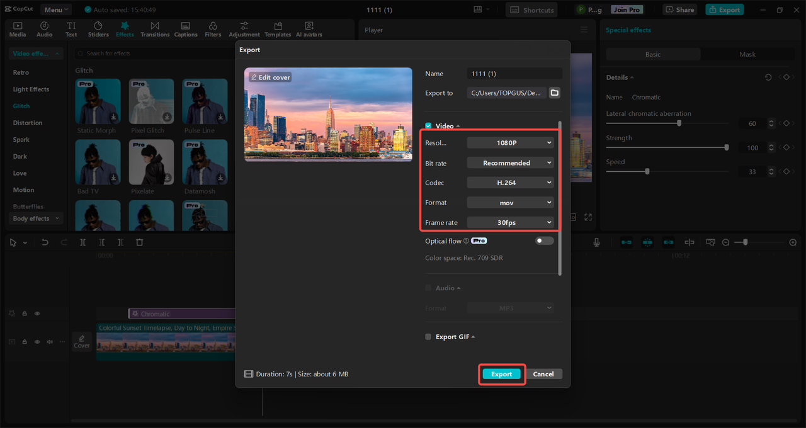806x428 pixels.
Task: Click the Speed slider handle
Action: pos(647,171)
